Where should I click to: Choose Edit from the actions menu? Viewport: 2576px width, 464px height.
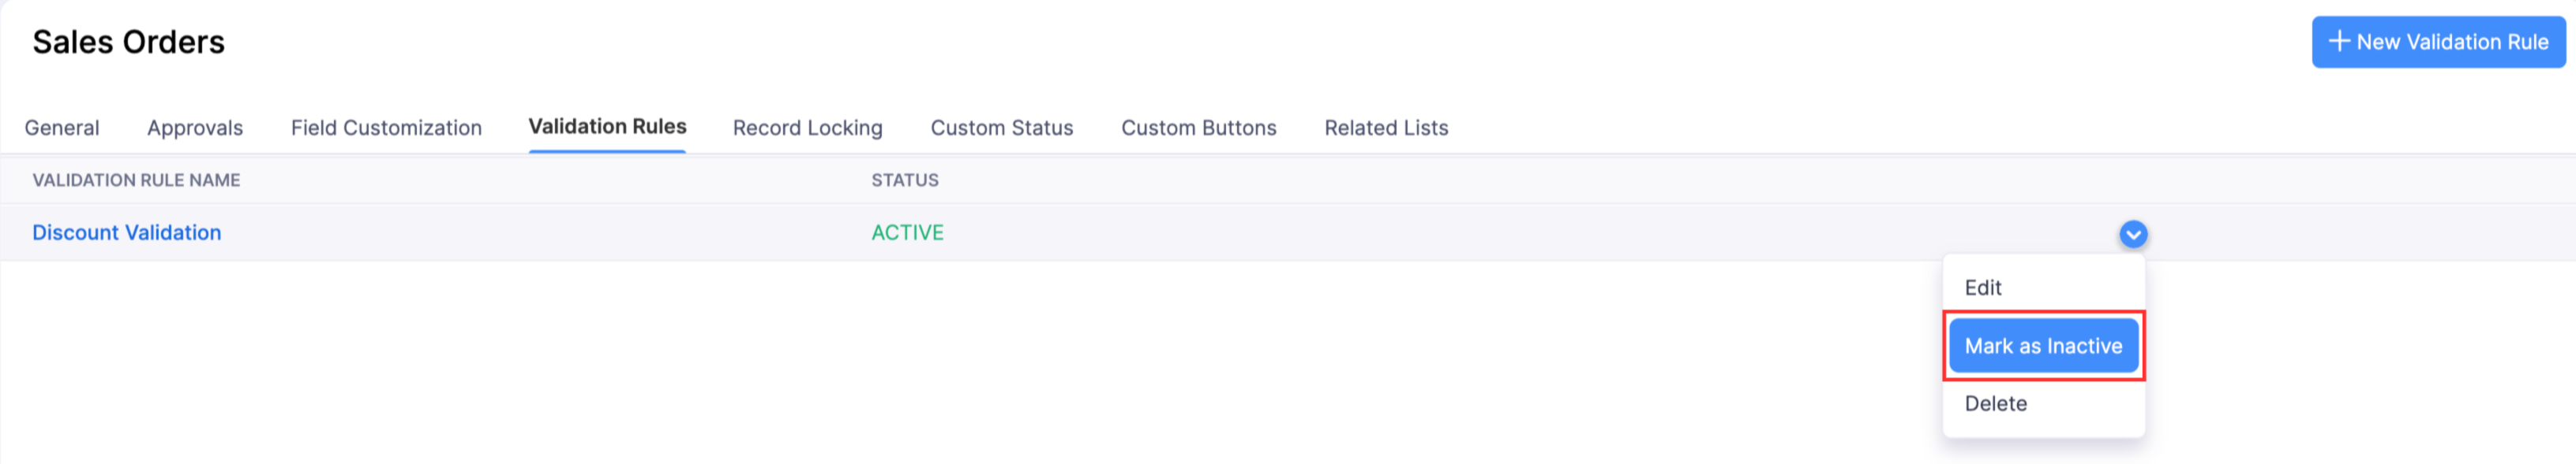[1984, 288]
